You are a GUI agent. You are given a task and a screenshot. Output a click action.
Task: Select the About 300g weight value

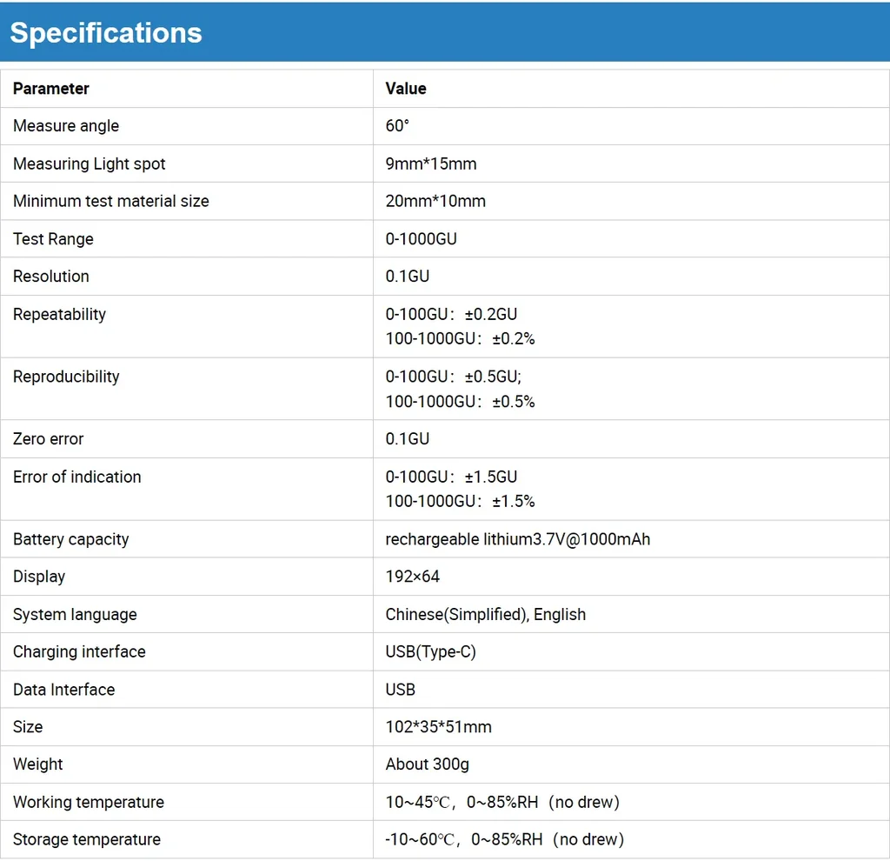tap(428, 764)
